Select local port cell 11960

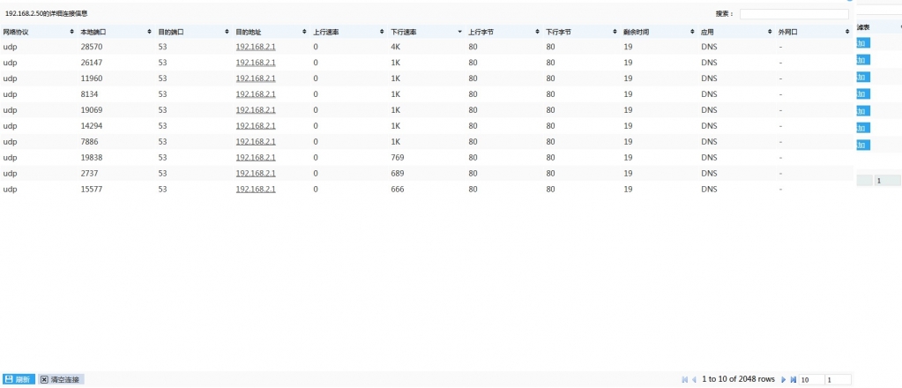coord(92,78)
